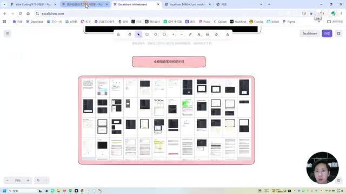Open the DeepSeek bookmark
This screenshot has width=346, height=194.
pos(35,22)
